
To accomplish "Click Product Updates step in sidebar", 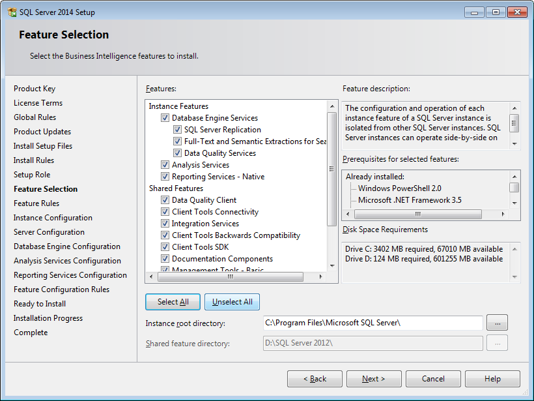I will [42, 132].
